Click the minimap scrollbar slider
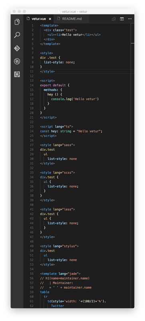The height and width of the screenshot is (321, 145). 133,33
